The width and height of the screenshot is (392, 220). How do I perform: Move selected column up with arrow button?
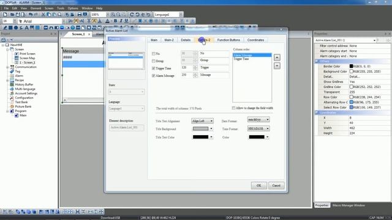click(x=277, y=57)
